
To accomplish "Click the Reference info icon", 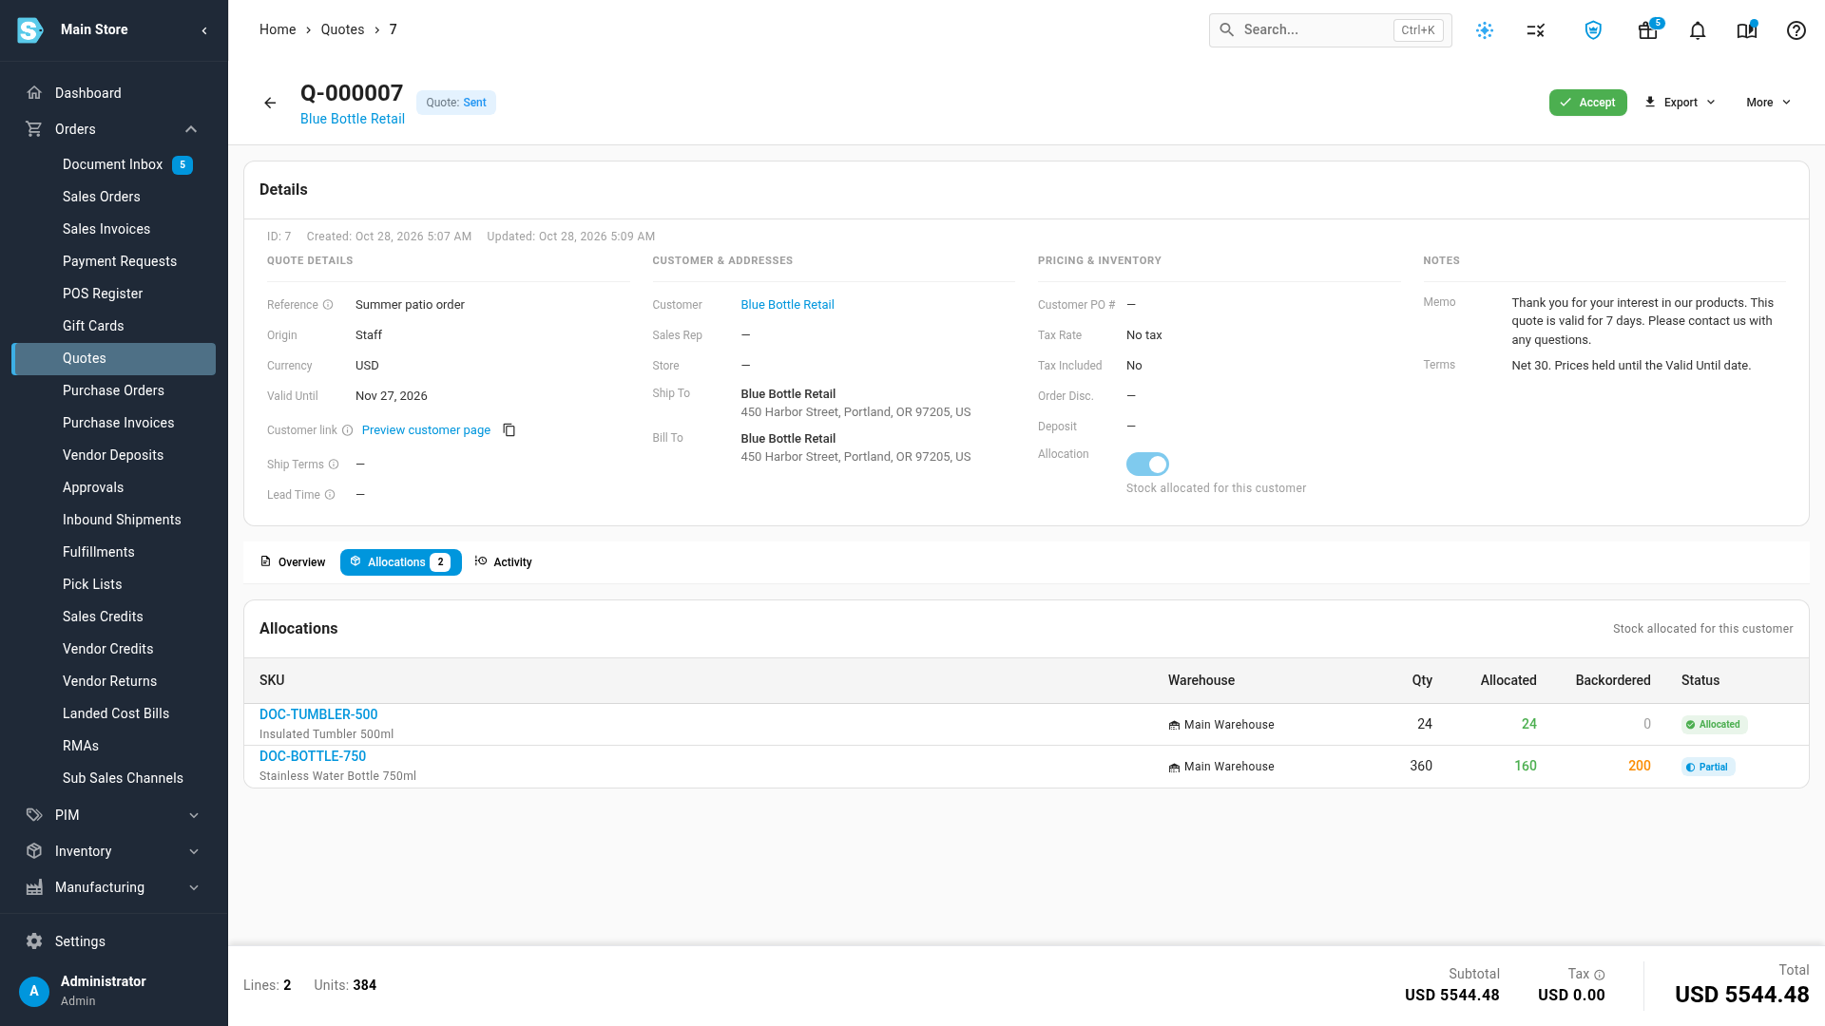I will pos(328,305).
